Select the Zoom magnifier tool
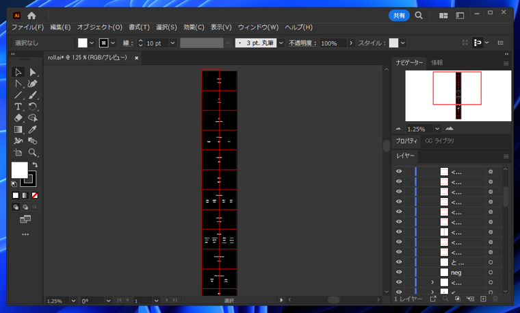 33,152
